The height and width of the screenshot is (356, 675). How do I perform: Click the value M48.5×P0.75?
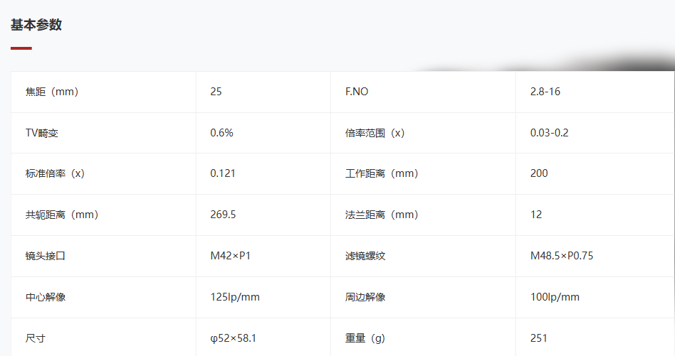click(562, 256)
